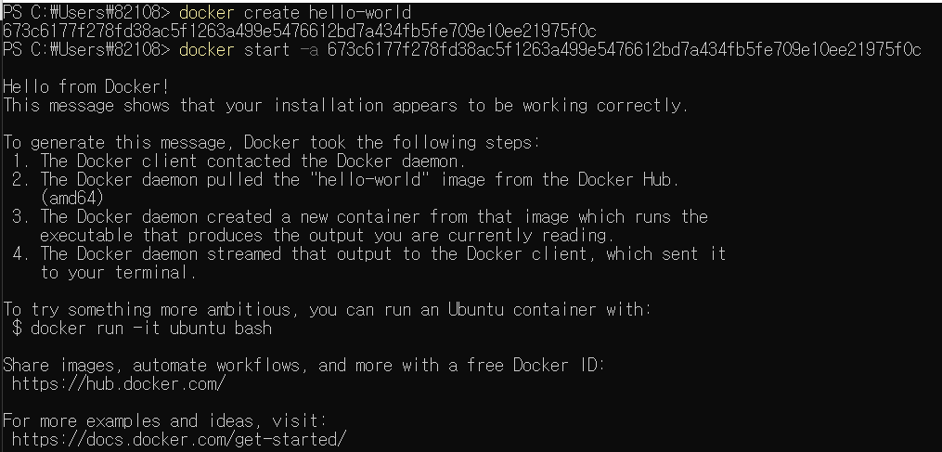Click the container ID output line
Viewport: 942px width, 452px height.
pos(300,31)
